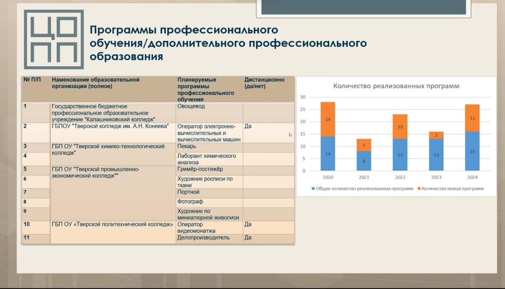
Task: Click the blue 2021 bar segment labeled 8
Action: tap(364, 161)
